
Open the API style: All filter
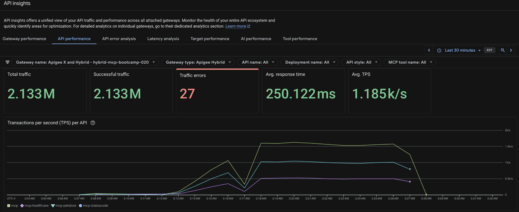coord(361,62)
